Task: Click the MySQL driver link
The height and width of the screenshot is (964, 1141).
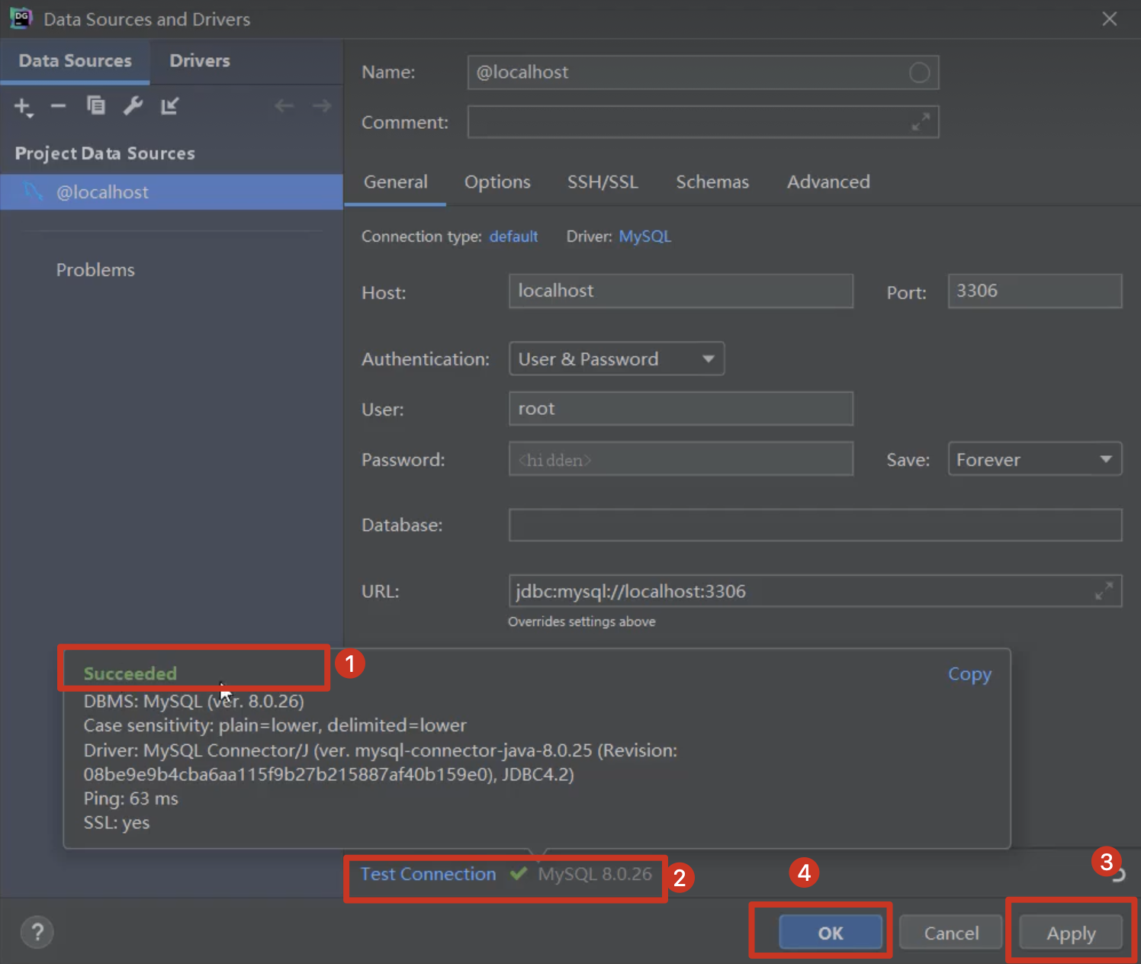Action: click(x=644, y=236)
